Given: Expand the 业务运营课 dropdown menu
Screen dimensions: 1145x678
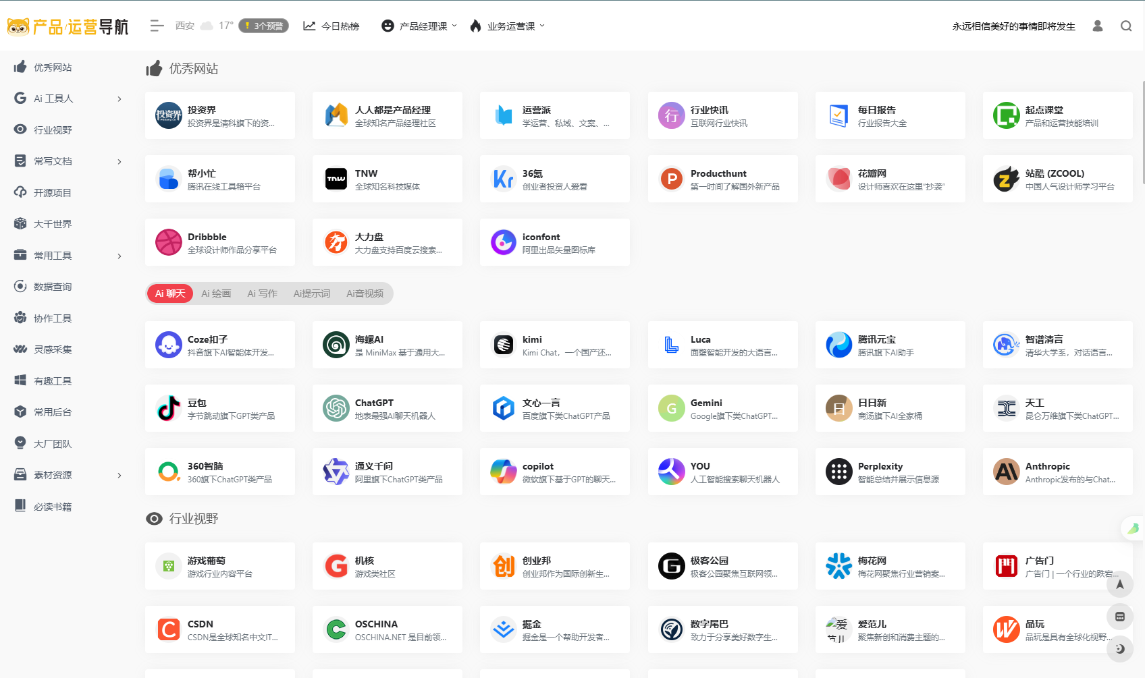Looking at the screenshot, I should (x=508, y=26).
